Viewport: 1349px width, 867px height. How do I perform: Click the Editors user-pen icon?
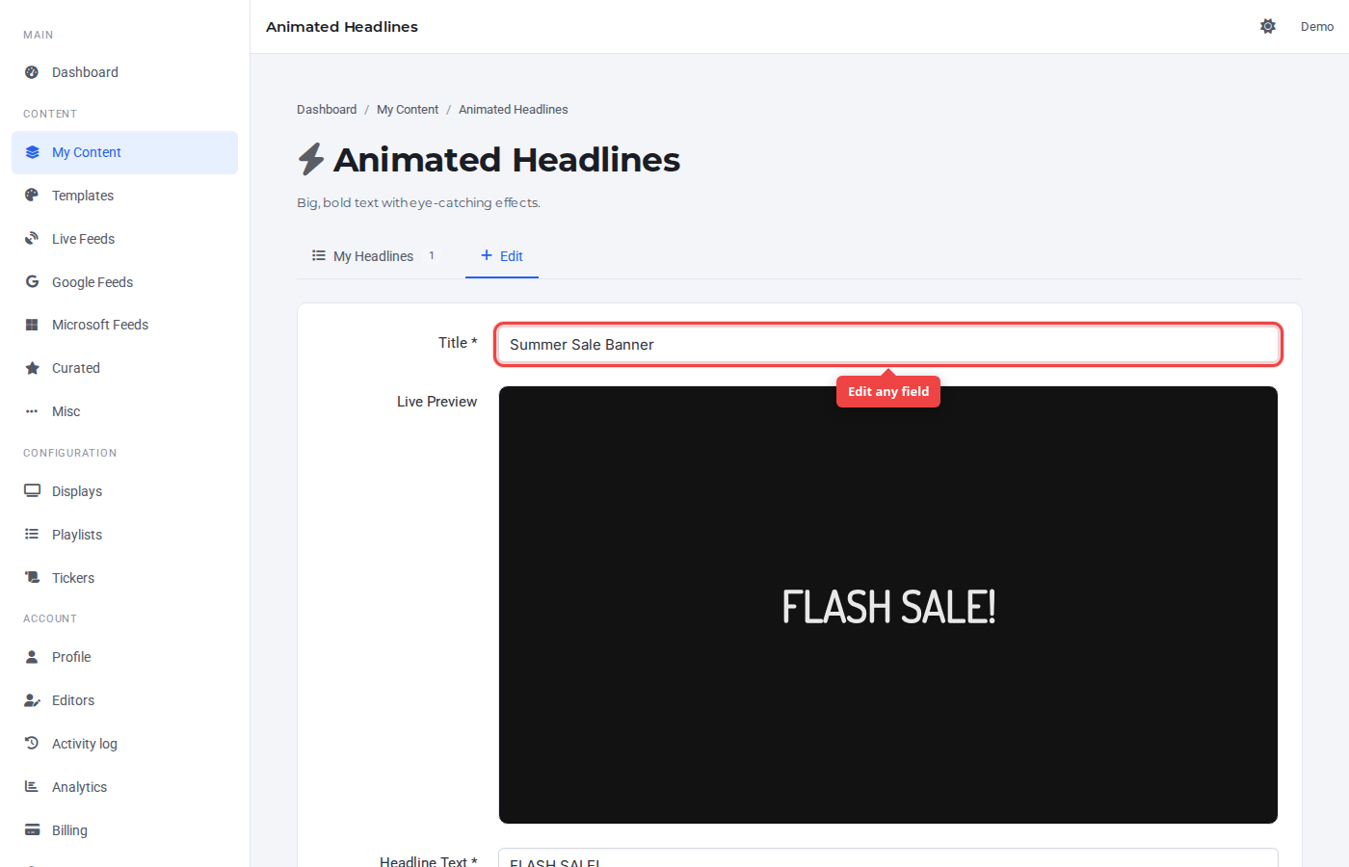coord(32,700)
